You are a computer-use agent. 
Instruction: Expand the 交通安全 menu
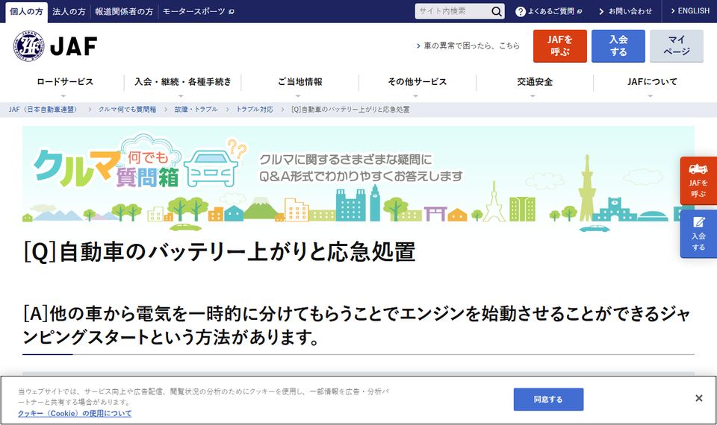tap(535, 84)
